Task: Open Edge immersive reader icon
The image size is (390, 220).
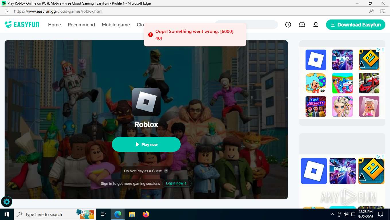Action: point(383,11)
